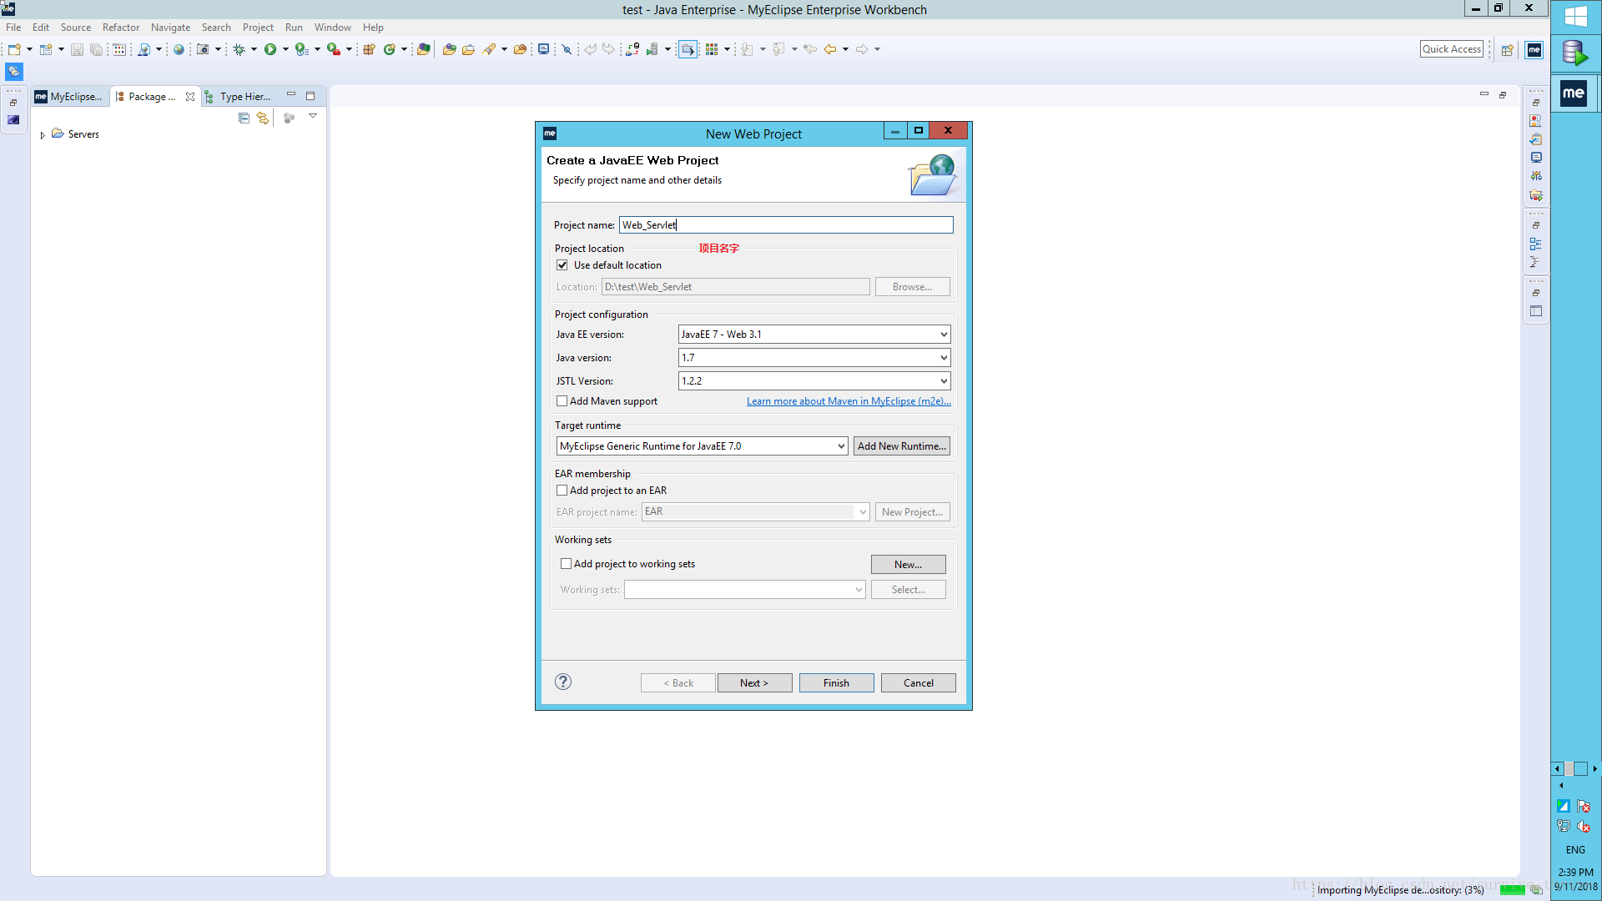Click the Next button in wizard

753,682
